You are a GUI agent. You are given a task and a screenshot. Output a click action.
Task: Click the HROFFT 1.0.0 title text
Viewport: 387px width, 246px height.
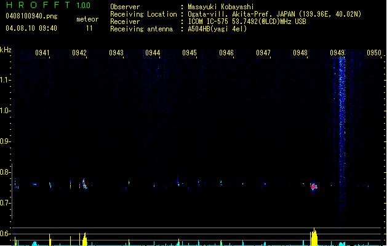coord(49,5)
